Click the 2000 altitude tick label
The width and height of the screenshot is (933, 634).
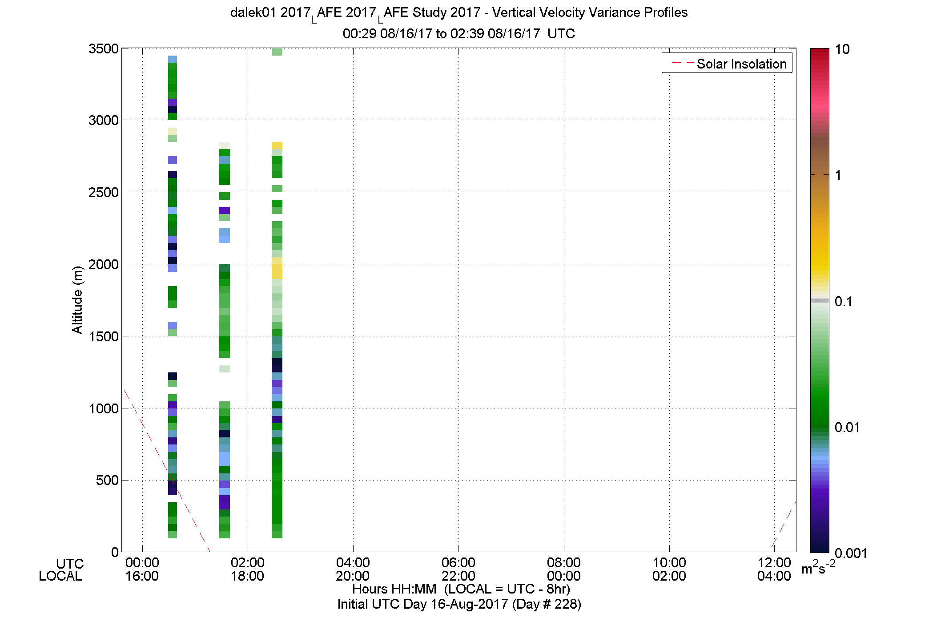tap(104, 264)
